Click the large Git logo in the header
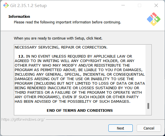The image size is (165, 136). [x=154, y=19]
